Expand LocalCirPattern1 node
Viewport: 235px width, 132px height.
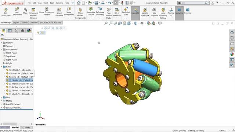[1, 104]
